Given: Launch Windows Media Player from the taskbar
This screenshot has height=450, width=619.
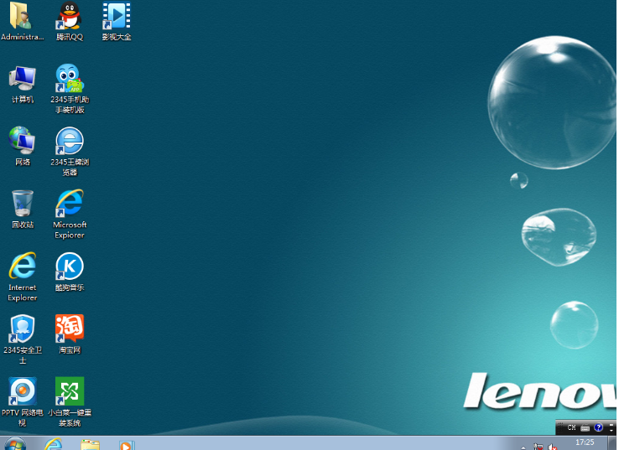Looking at the screenshot, I should (127, 445).
